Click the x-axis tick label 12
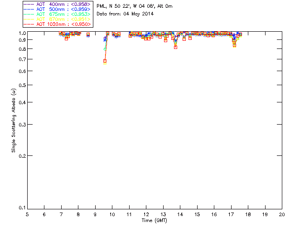Viewport: 290px width, 232px height. (146, 214)
